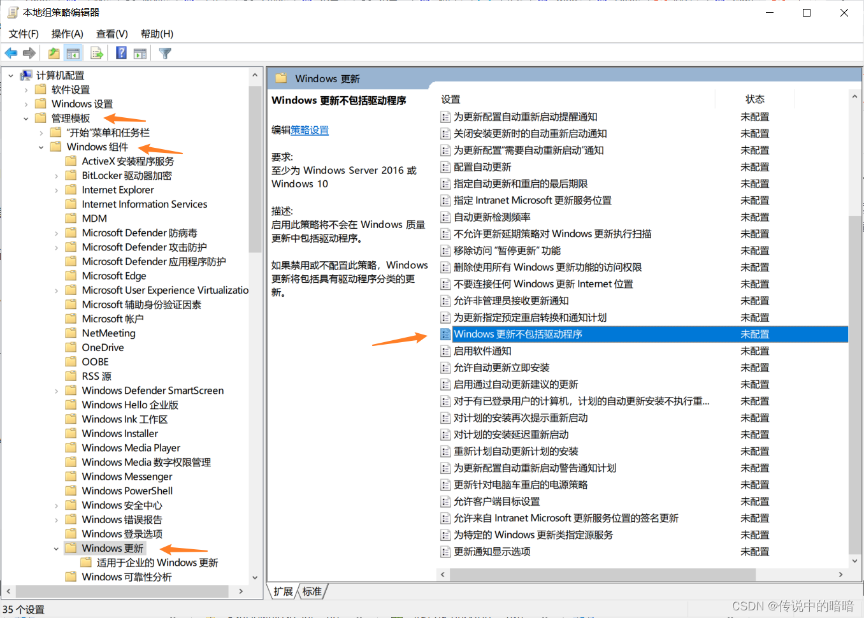Click the policy icon beside 配置自动更新

point(445,167)
